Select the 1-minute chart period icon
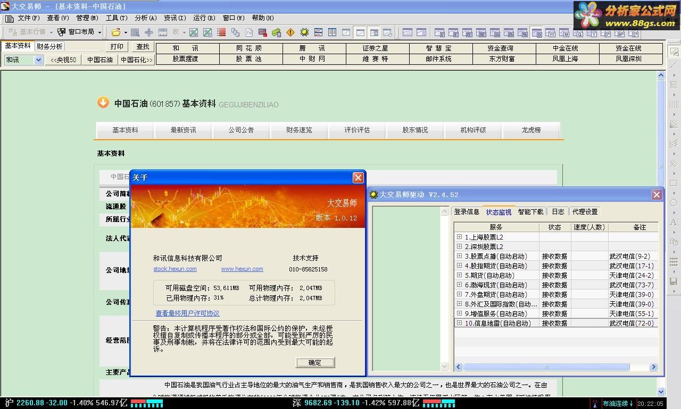This screenshot has height=409, width=681. (x=440, y=32)
